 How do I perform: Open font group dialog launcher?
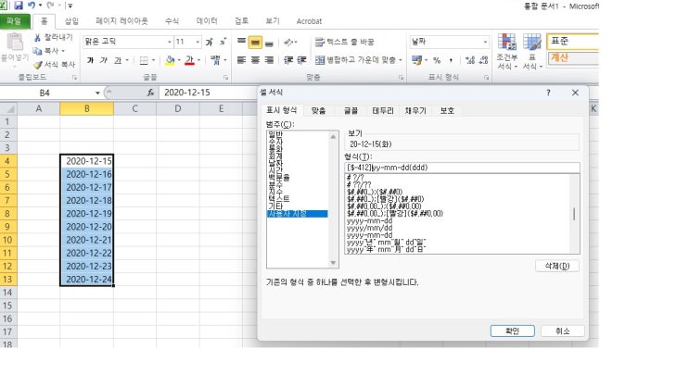tap(226, 77)
